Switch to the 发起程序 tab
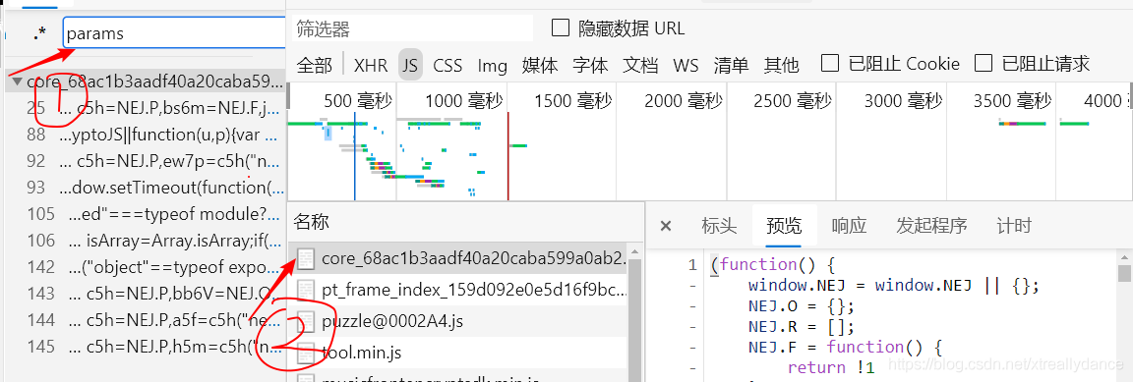Screen dimensions: 1133x382 coord(931,226)
